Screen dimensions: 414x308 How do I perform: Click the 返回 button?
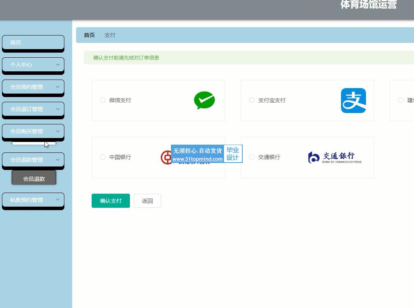tap(147, 201)
